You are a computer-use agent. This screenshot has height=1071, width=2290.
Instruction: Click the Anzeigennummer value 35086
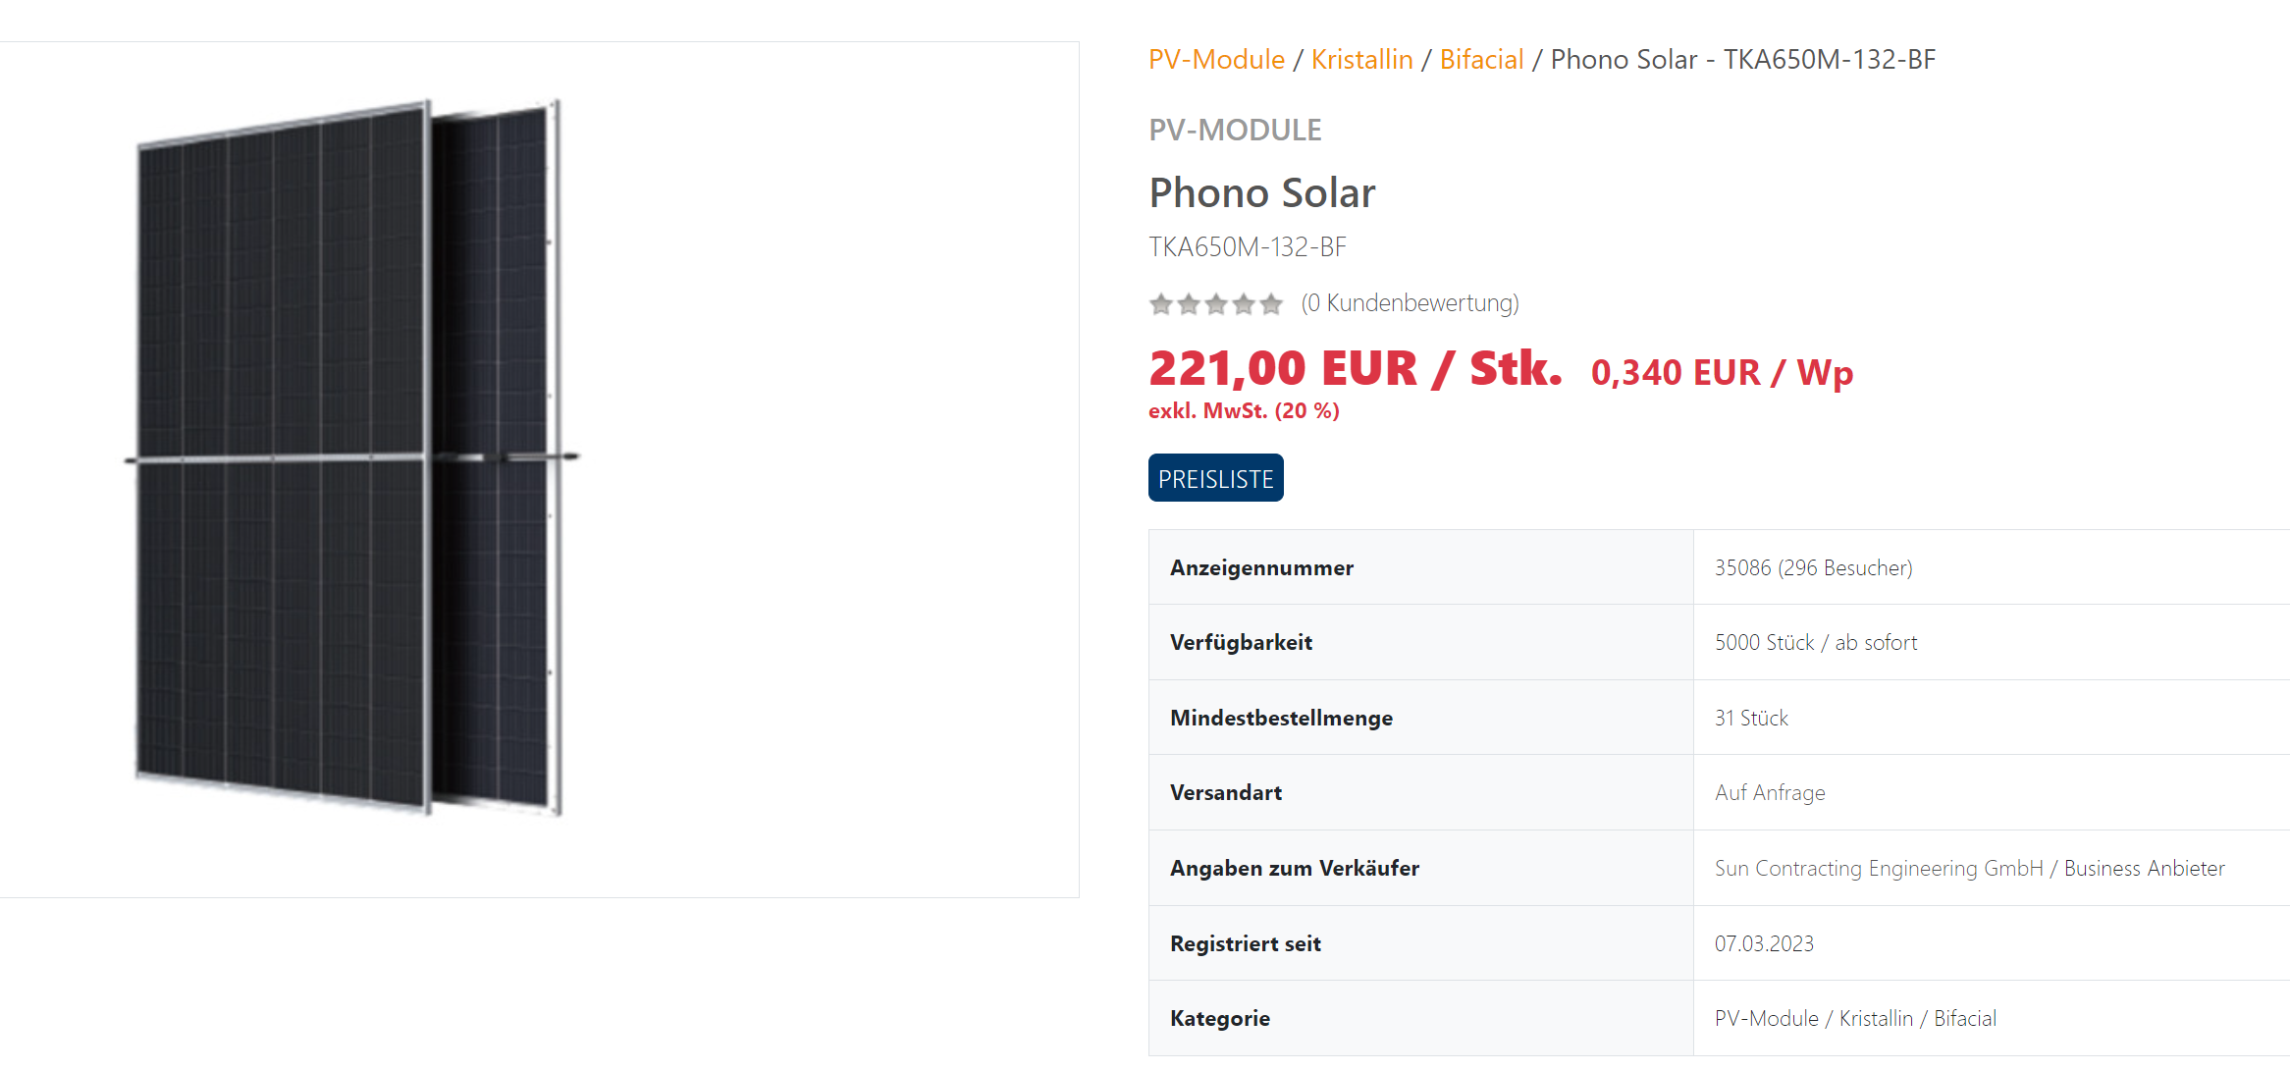1742,568
